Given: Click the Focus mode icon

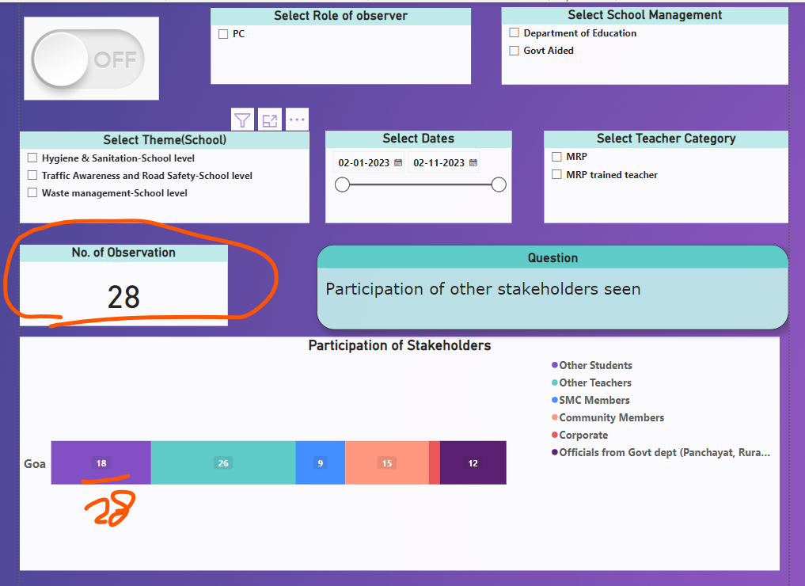Looking at the screenshot, I should pyautogui.click(x=270, y=120).
